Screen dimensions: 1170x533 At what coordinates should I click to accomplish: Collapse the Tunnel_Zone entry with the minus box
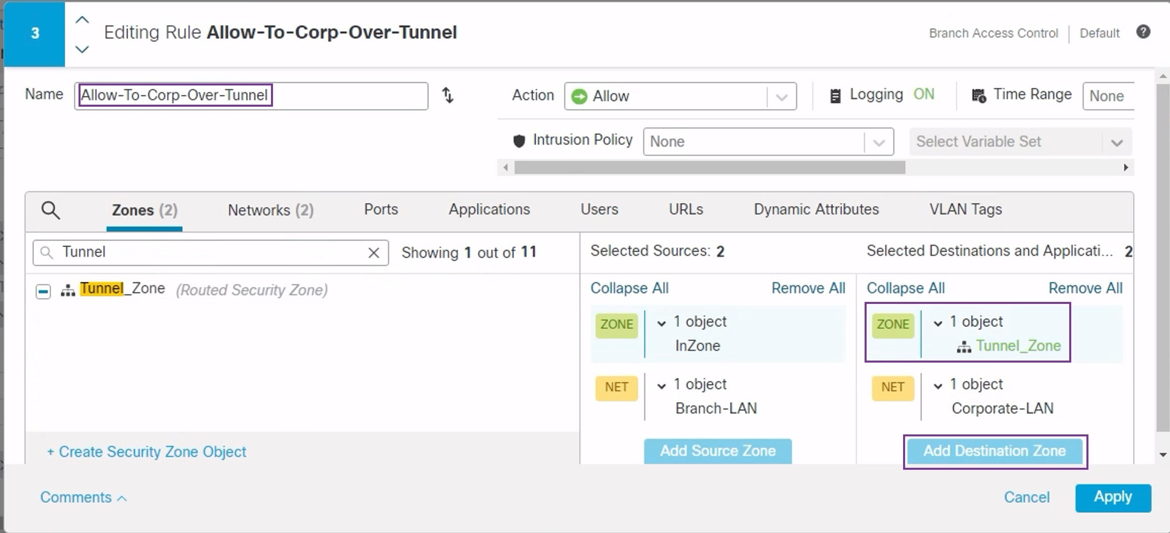pos(43,291)
